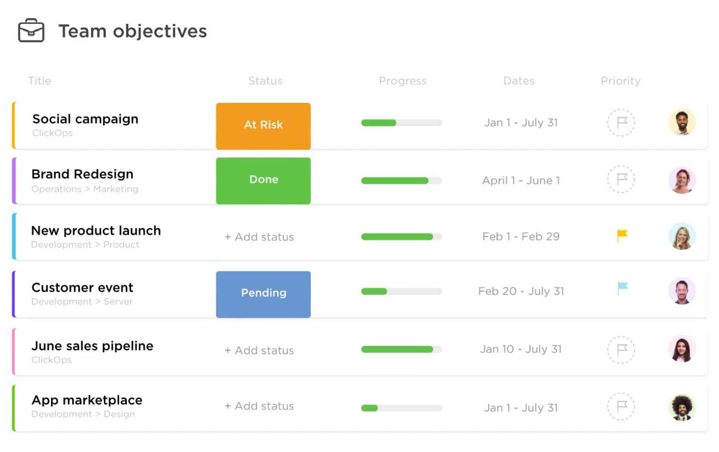This screenshot has height=452, width=719.
Task: Set priority flag for App marketplace
Action: pyautogui.click(x=621, y=406)
